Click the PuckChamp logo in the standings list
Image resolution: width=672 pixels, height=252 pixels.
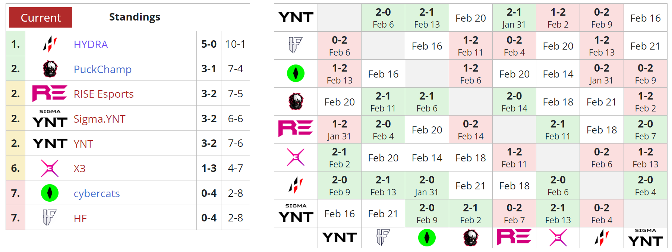coord(50,69)
